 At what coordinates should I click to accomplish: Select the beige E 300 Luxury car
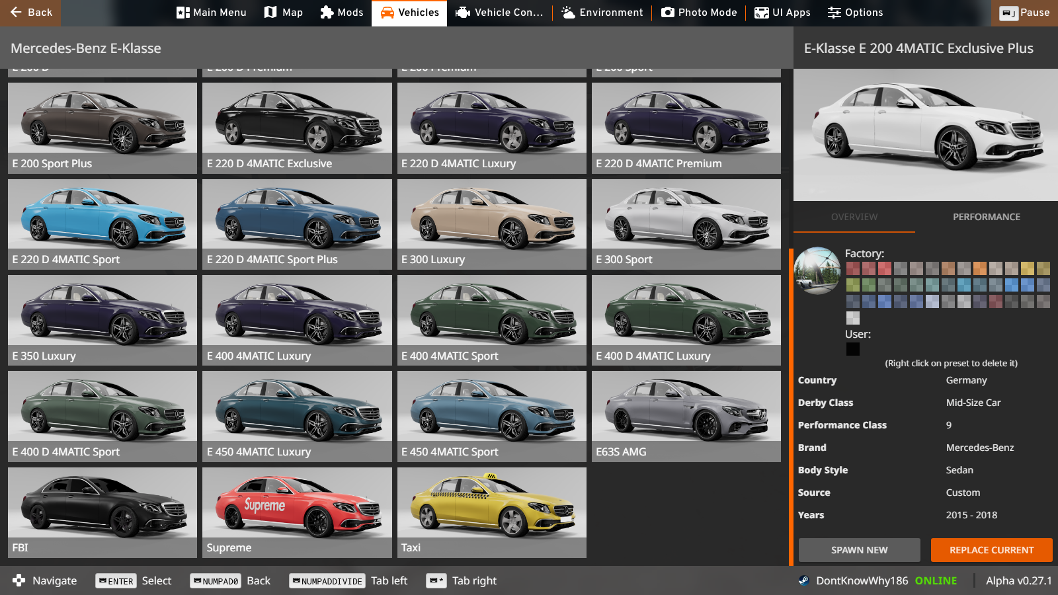(x=492, y=224)
